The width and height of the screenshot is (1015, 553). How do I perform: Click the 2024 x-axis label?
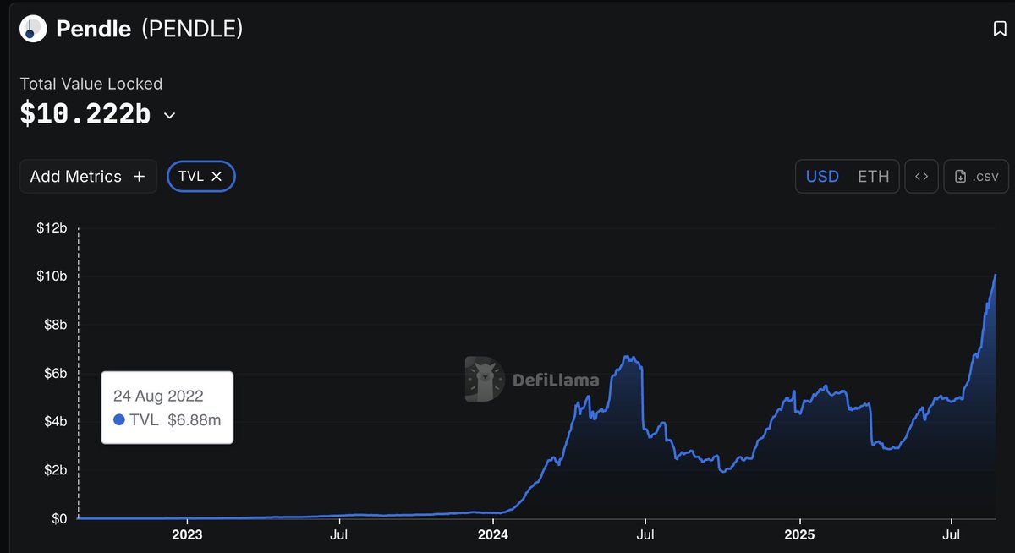[493, 534]
